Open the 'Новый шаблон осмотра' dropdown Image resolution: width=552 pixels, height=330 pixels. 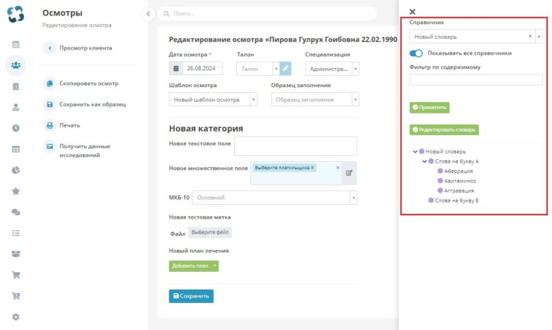coord(253,99)
